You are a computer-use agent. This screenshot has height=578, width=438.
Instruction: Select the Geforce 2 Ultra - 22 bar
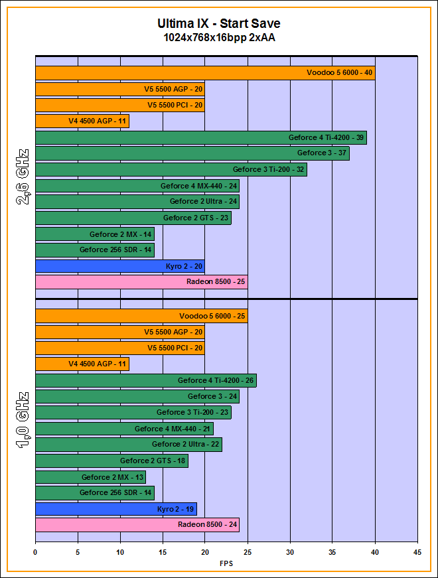pyautogui.click(x=128, y=445)
